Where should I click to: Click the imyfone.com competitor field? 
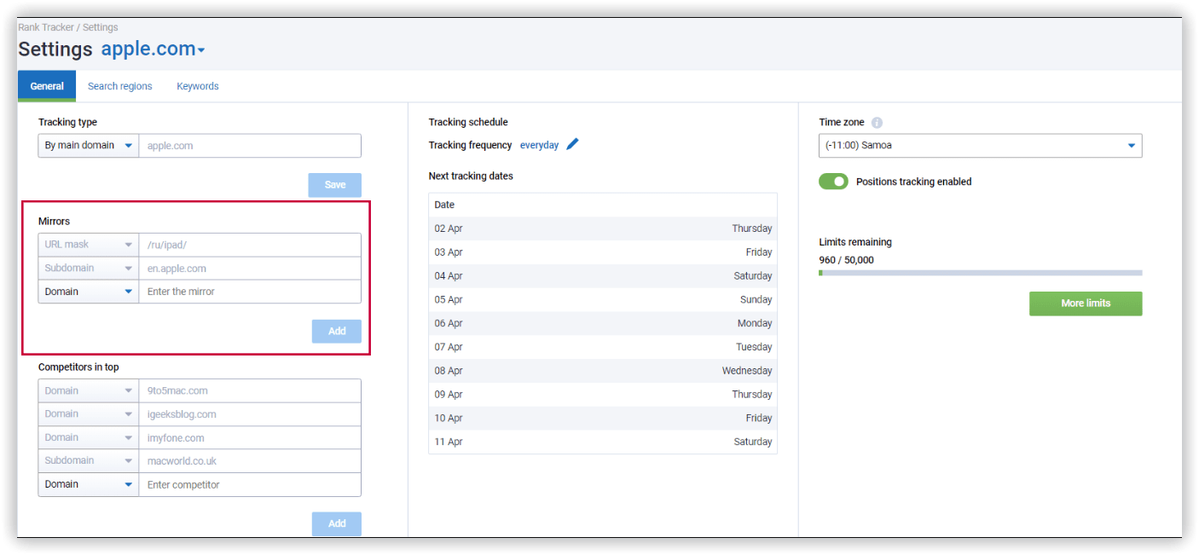(250, 437)
